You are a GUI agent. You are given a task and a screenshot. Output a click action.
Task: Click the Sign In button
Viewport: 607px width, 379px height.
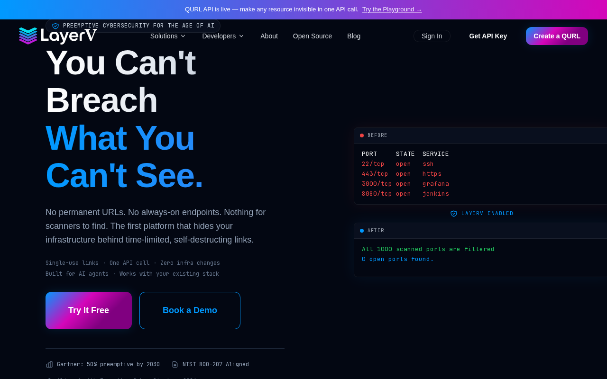(432, 36)
